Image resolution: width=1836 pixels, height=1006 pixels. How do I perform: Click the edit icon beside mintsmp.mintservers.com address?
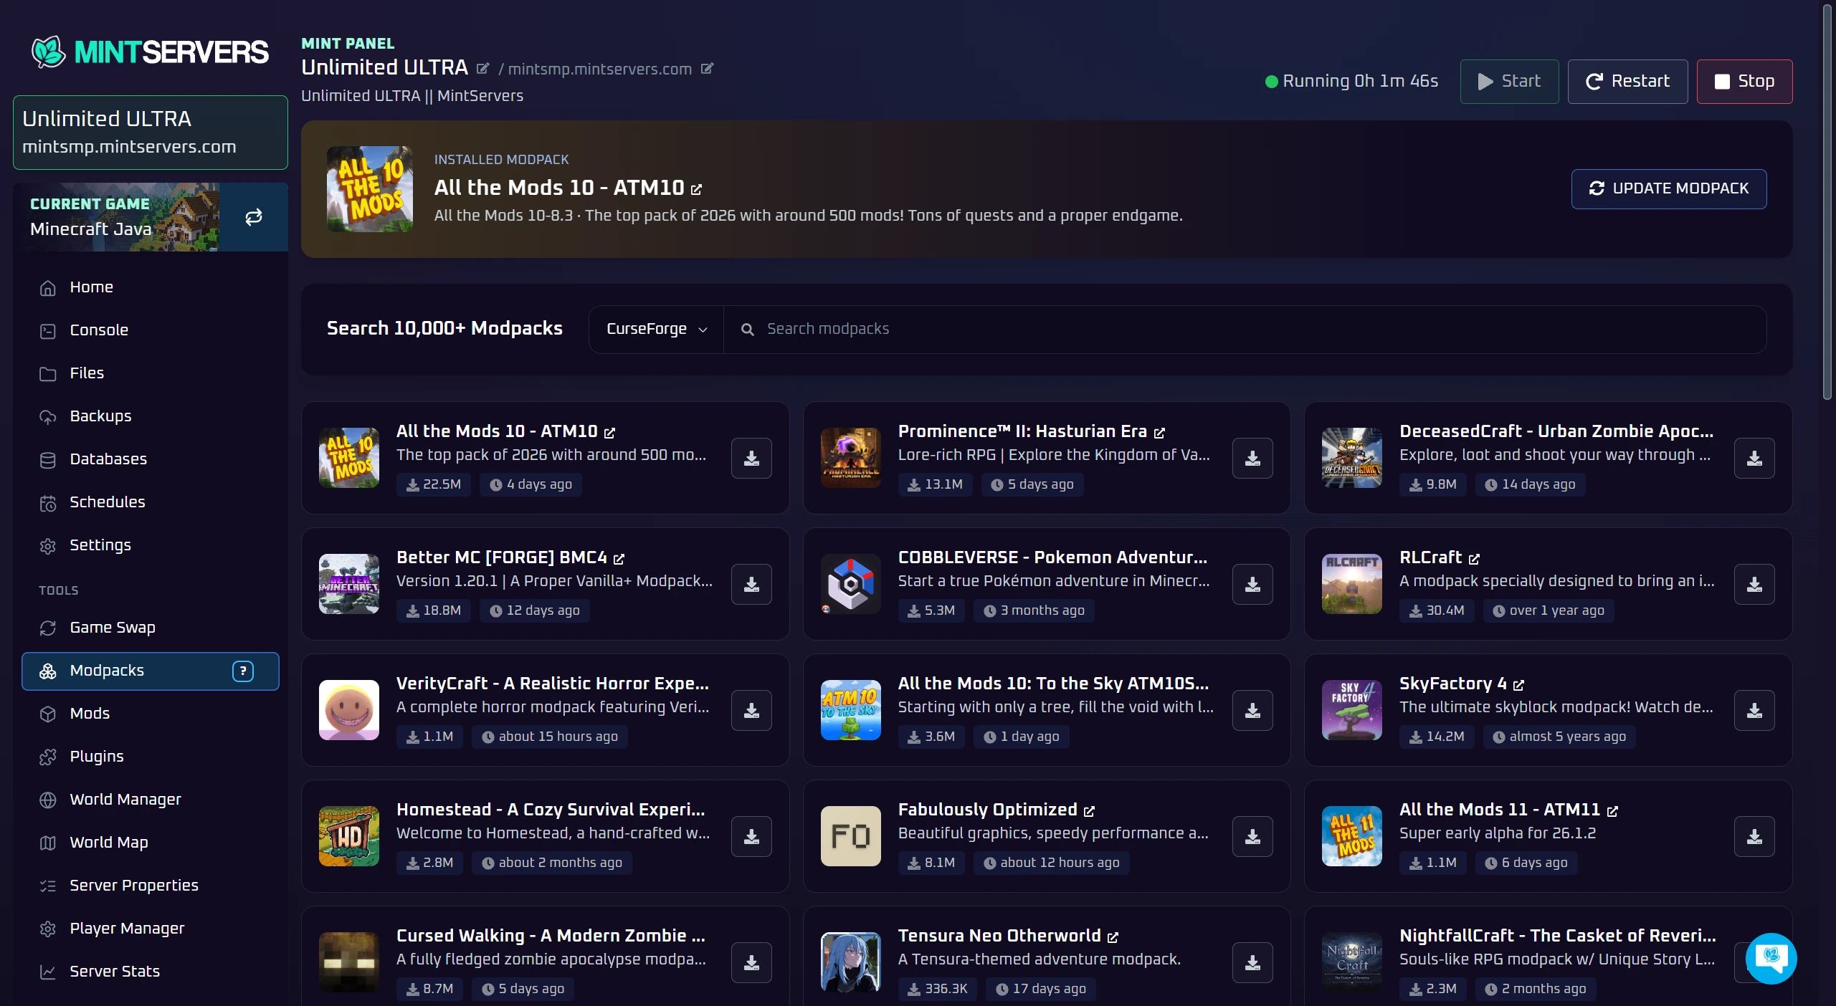click(707, 68)
